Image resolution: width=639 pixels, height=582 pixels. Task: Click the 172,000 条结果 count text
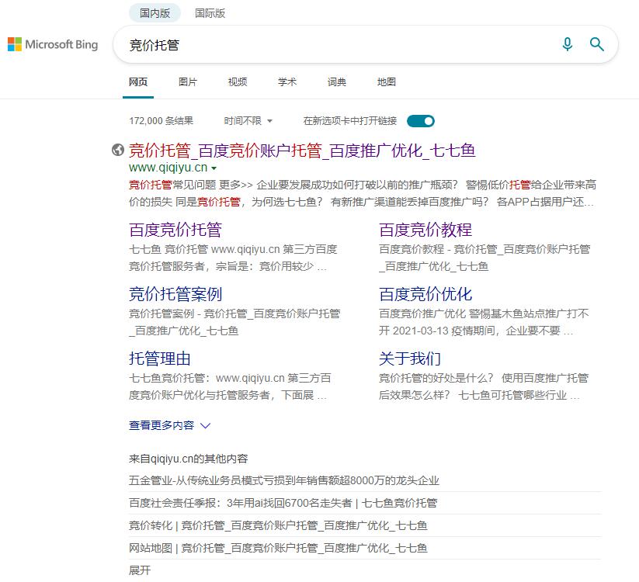161,121
